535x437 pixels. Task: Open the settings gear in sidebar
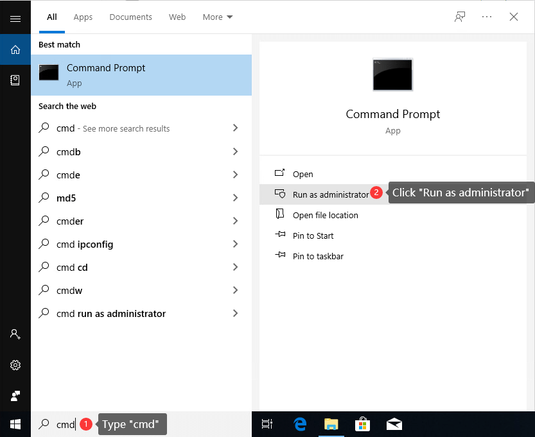[15, 365]
